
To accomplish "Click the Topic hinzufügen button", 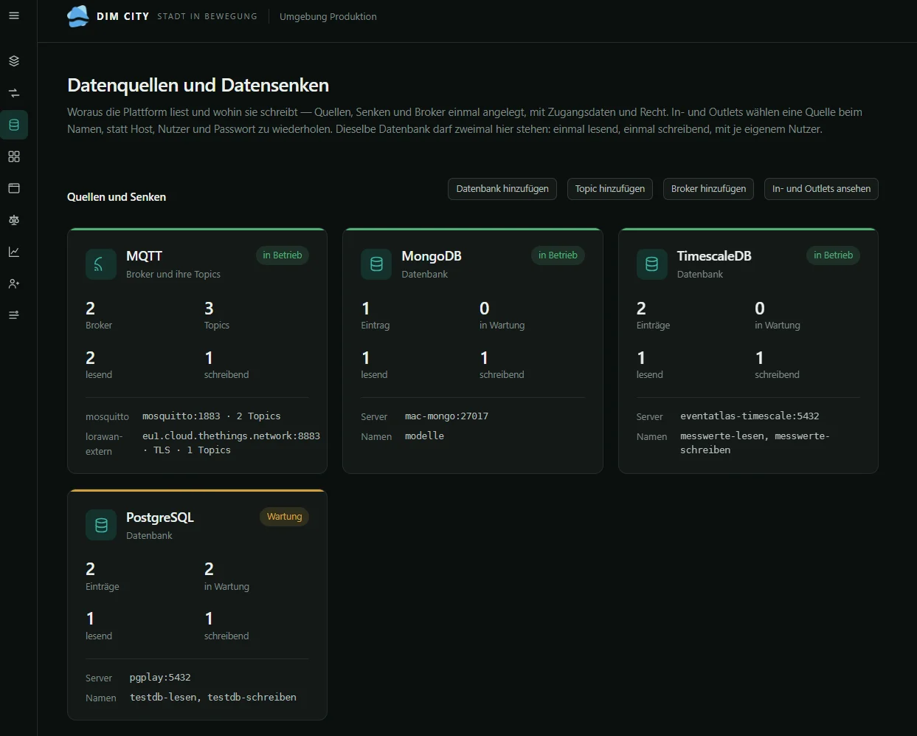I will [x=610, y=189].
